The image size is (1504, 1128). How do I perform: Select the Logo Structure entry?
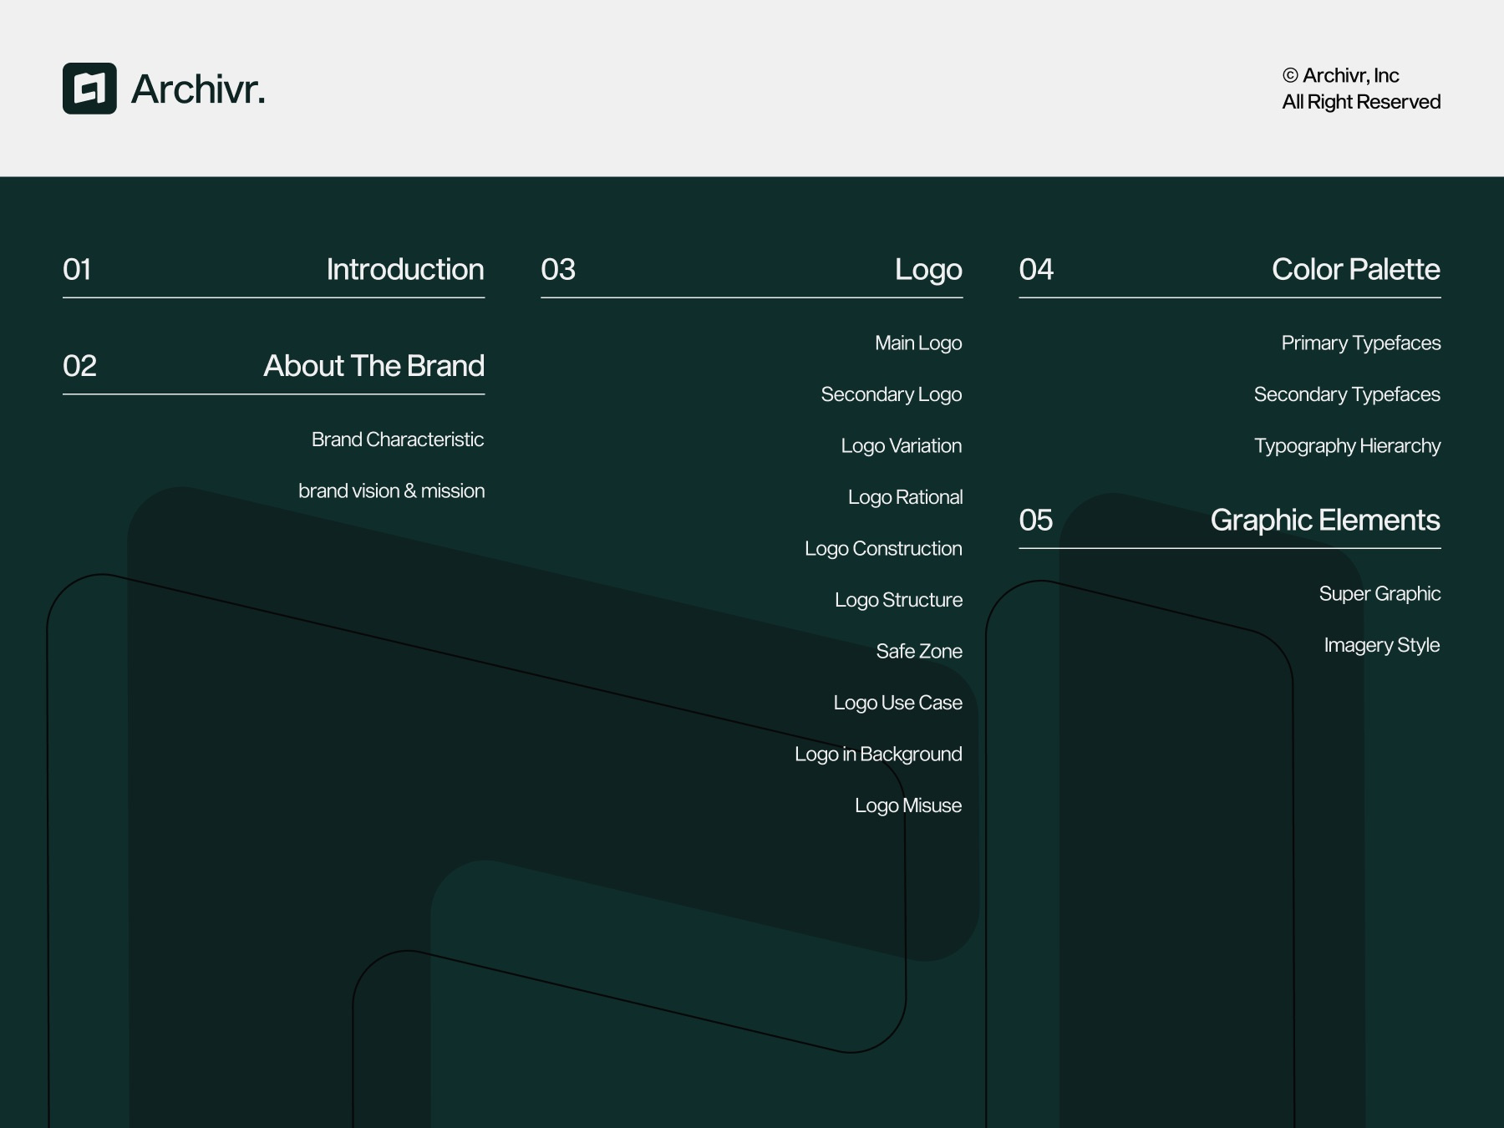tap(898, 599)
